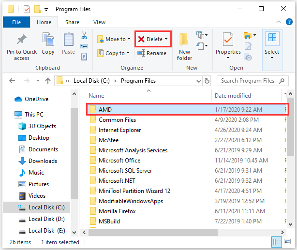Click the Copy path icon
Image resolution: width=297 pixels, height=250 pixels.
click(84, 46)
